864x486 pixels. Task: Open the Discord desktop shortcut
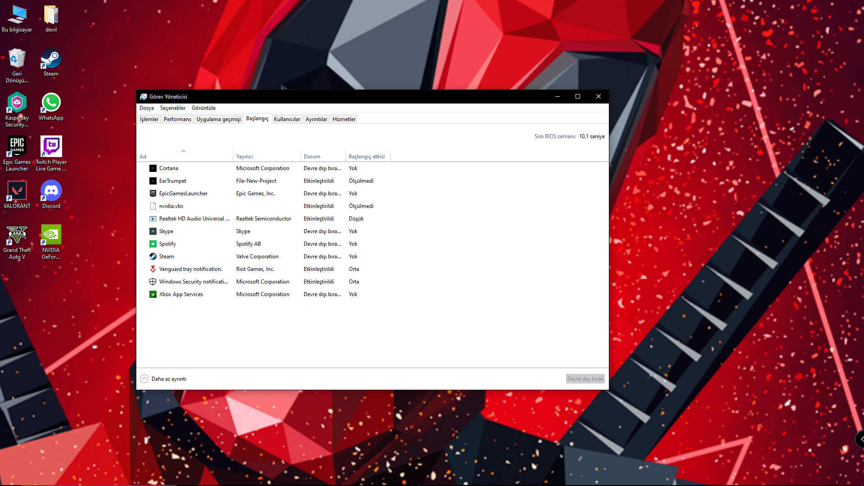(x=51, y=191)
